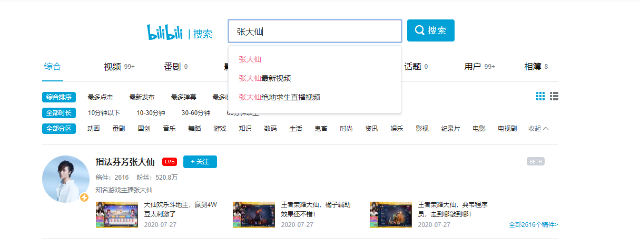Image resolution: width=640 pixels, height=239 pixels.
Task: Select the 综合排序 sort option
Action: click(59, 97)
